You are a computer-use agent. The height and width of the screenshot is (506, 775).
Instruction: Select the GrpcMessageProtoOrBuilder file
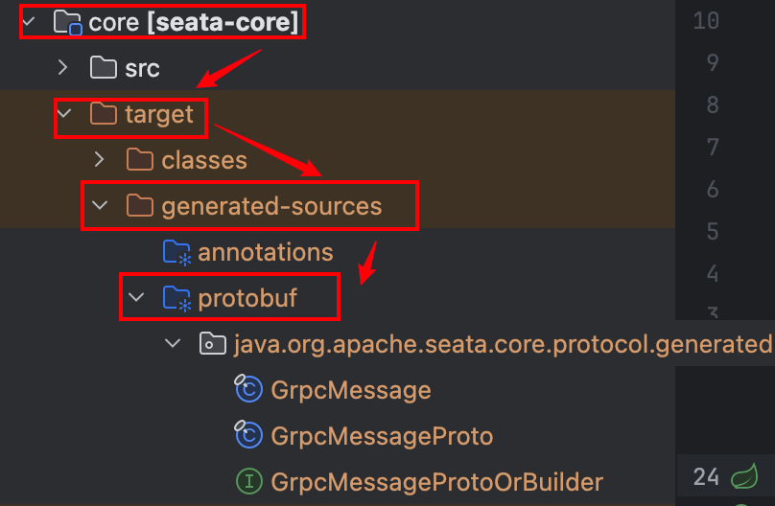point(436,481)
